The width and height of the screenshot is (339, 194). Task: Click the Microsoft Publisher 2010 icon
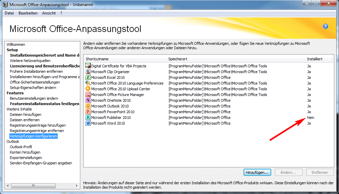[88, 118]
